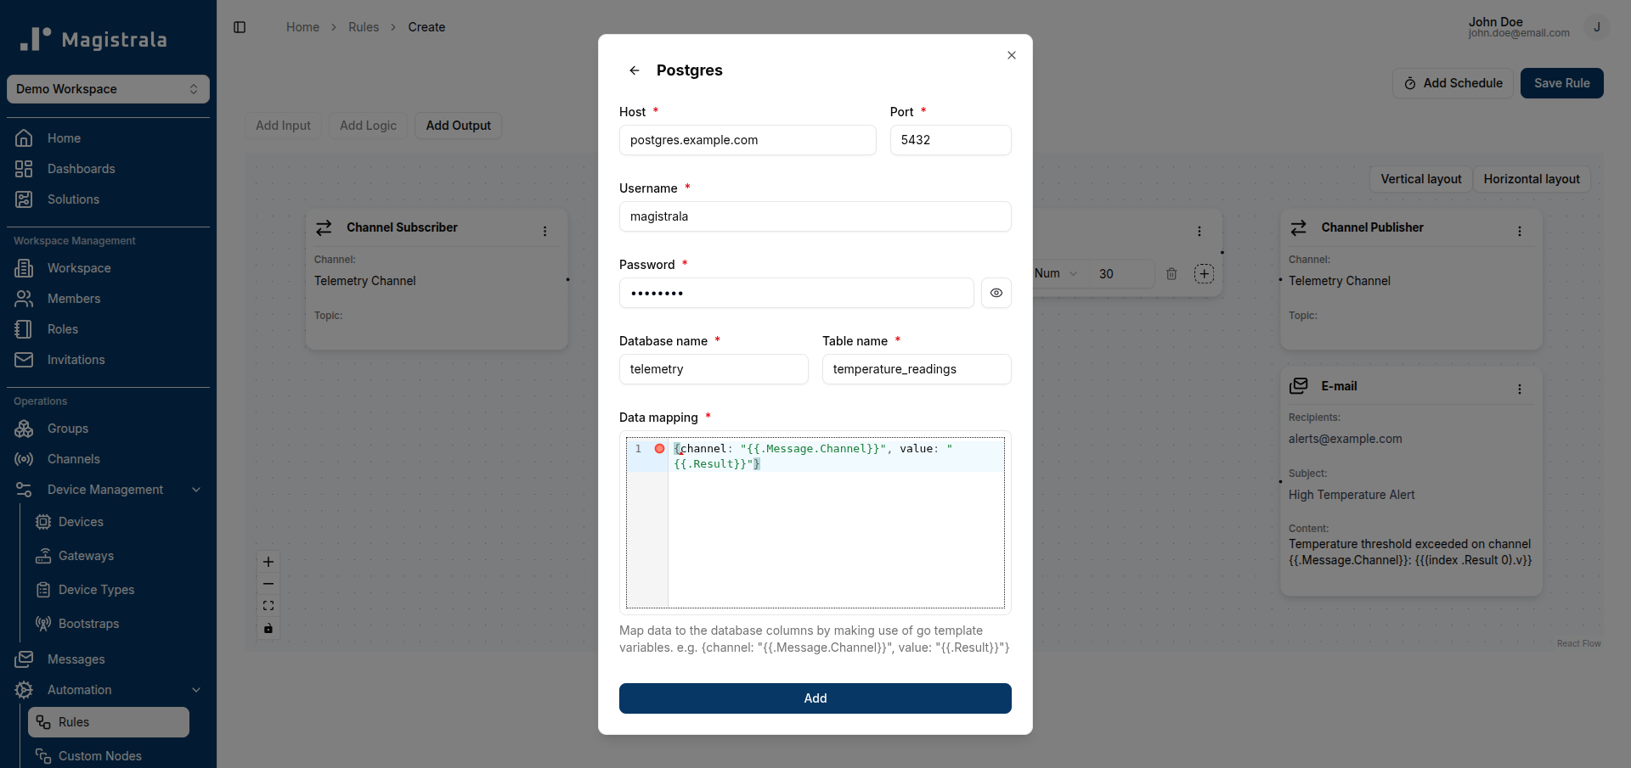Screen dimensions: 1631x768
Task: Click the Port input field
Action: (x=951, y=140)
